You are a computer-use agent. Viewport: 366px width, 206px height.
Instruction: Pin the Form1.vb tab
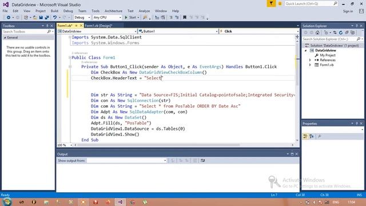click(x=76, y=26)
